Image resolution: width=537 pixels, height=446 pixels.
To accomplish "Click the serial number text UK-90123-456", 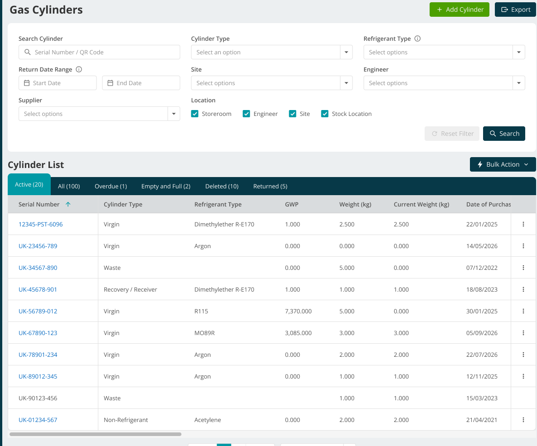I will [x=38, y=398].
